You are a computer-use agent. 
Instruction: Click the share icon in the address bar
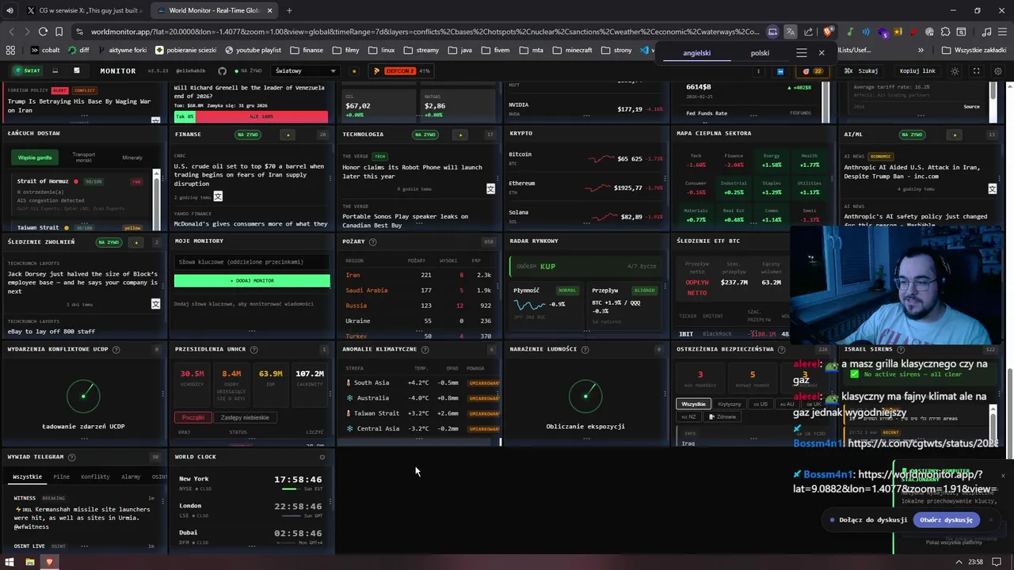tap(809, 32)
